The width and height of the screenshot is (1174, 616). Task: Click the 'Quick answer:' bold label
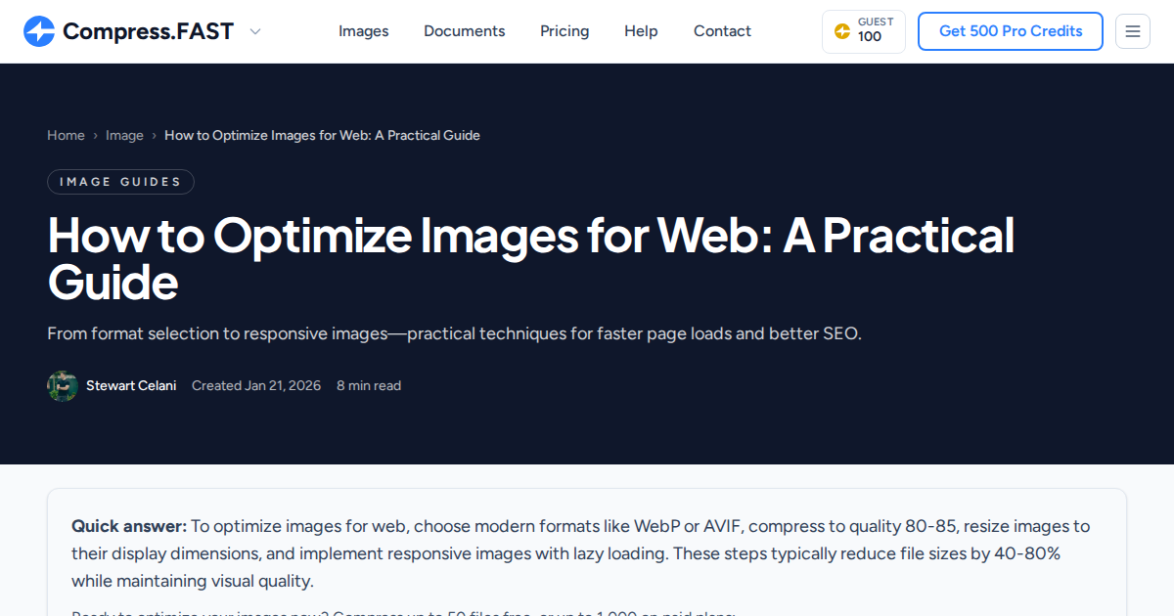point(129,526)
